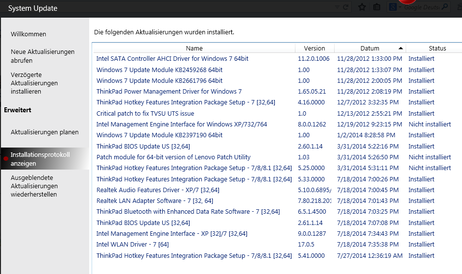Sort list by Version column header
Viewport: 462px width, 274px height.
315,48
